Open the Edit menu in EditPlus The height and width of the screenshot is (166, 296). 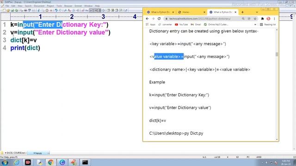point(13,6)
